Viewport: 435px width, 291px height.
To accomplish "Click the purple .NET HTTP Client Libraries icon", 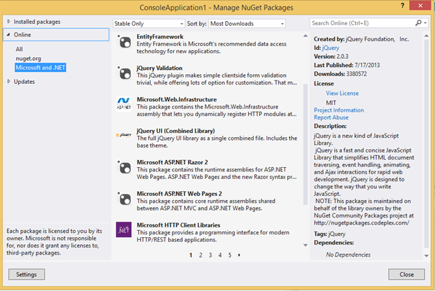I will point(124,229).
